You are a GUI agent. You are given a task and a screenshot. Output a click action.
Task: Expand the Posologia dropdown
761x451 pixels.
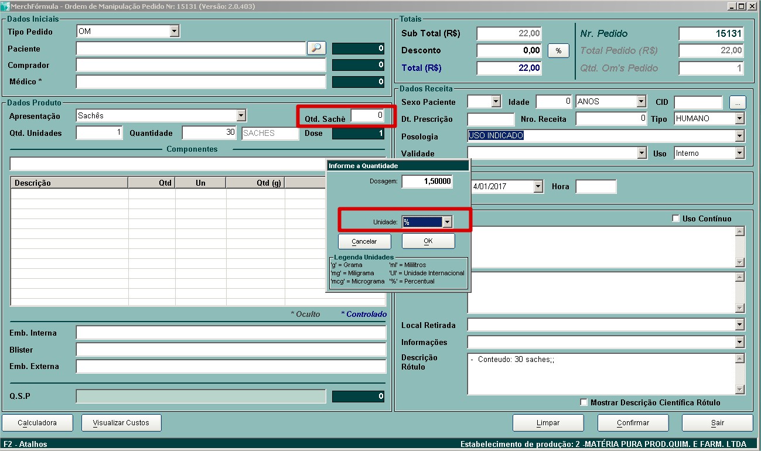click(739, 136)
